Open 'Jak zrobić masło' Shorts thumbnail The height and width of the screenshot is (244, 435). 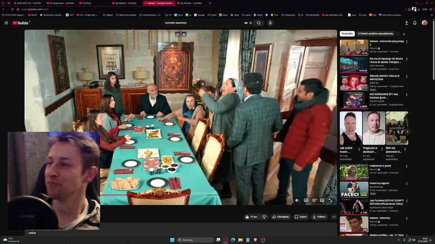pos(351,128)
